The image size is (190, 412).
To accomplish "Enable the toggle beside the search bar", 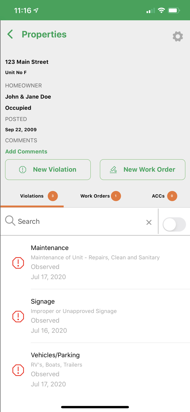I will (x=174, y=224).
